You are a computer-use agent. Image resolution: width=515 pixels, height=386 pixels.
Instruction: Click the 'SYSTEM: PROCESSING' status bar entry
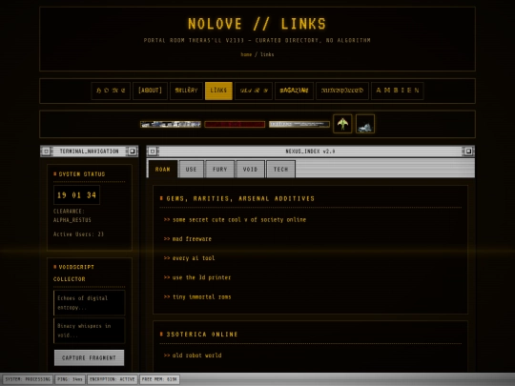[28, 379]
